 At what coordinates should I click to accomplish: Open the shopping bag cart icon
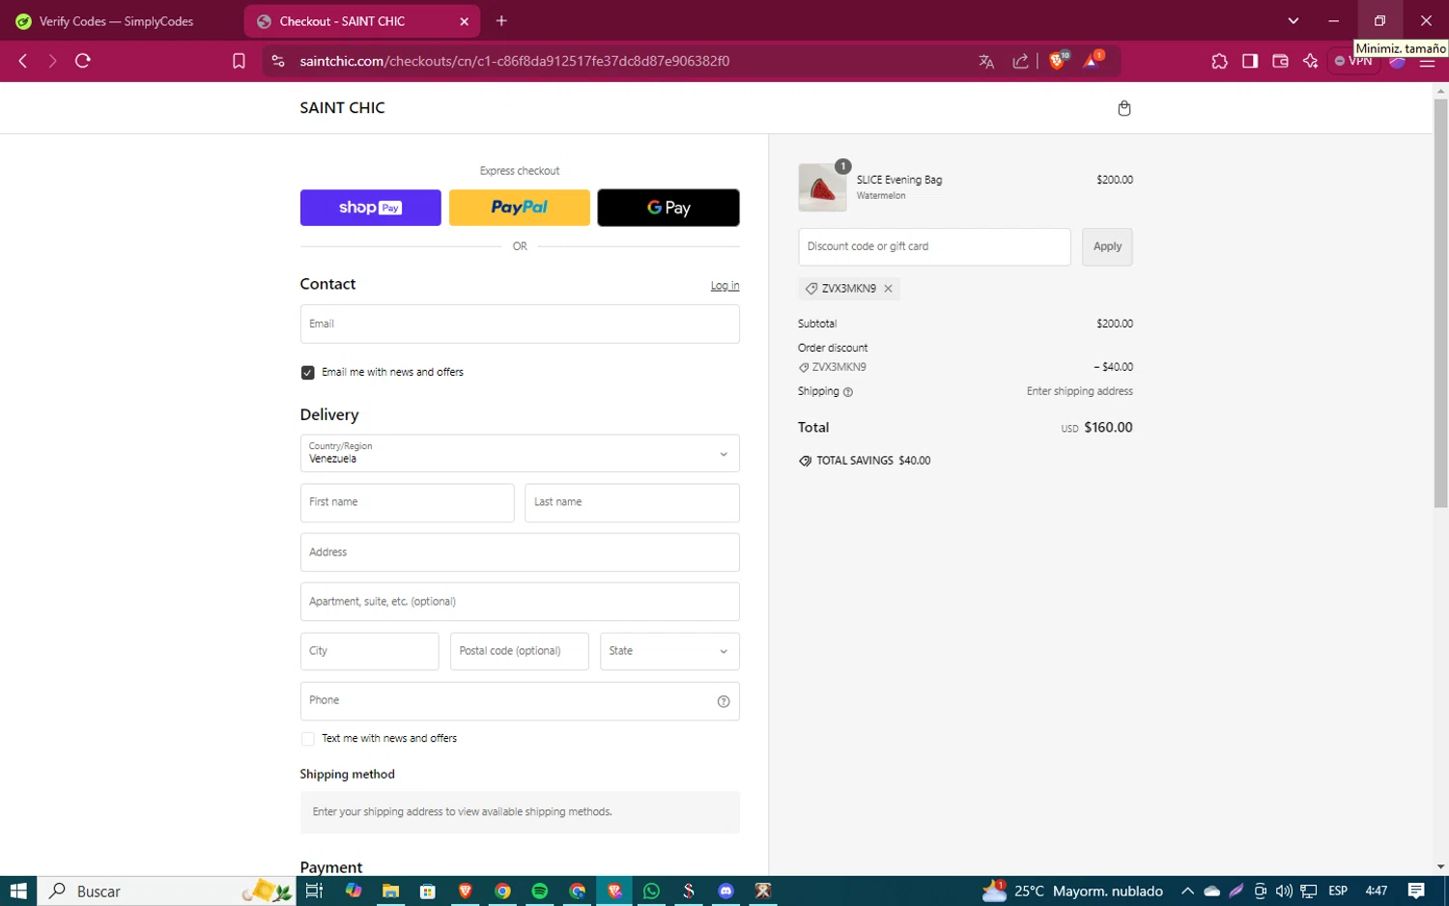[x=1123, y=108]
